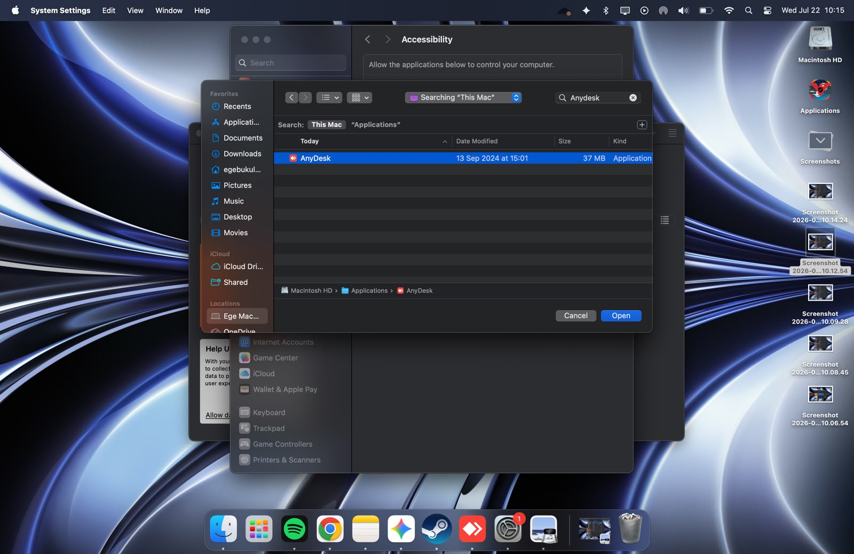Select Ege Mac location in sidebar
The image size is (854, 554).
click(237, 316)
